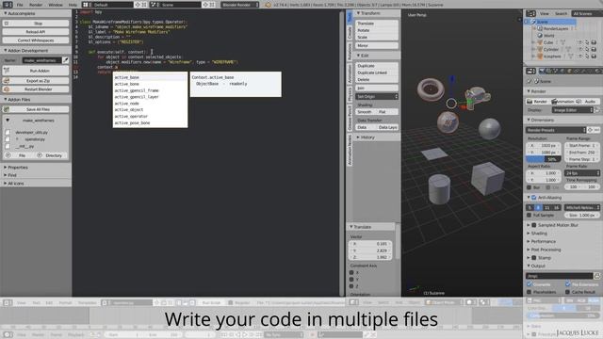Click the new File plus icon
This screenshot has height=339, width=603.
[8, 155]
